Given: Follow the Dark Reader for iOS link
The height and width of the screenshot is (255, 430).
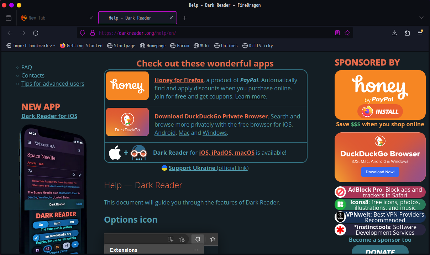Looking at the screenshot, I should (x=49, y=116).
